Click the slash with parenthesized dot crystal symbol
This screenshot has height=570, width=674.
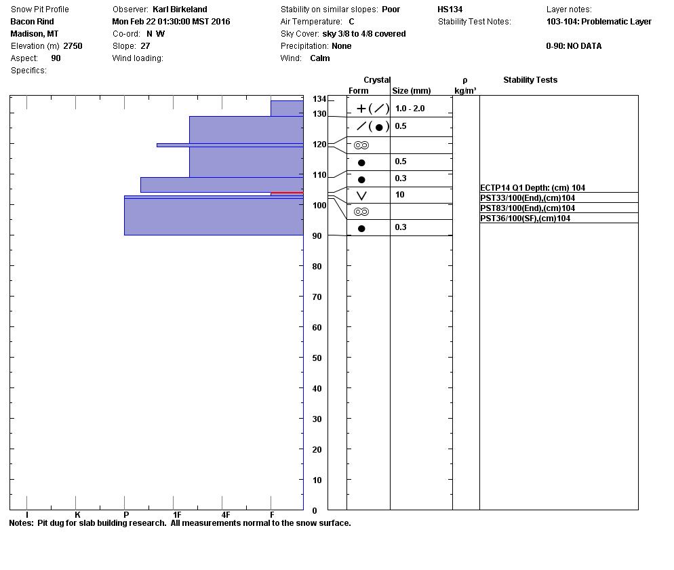(x=373, y=126)
